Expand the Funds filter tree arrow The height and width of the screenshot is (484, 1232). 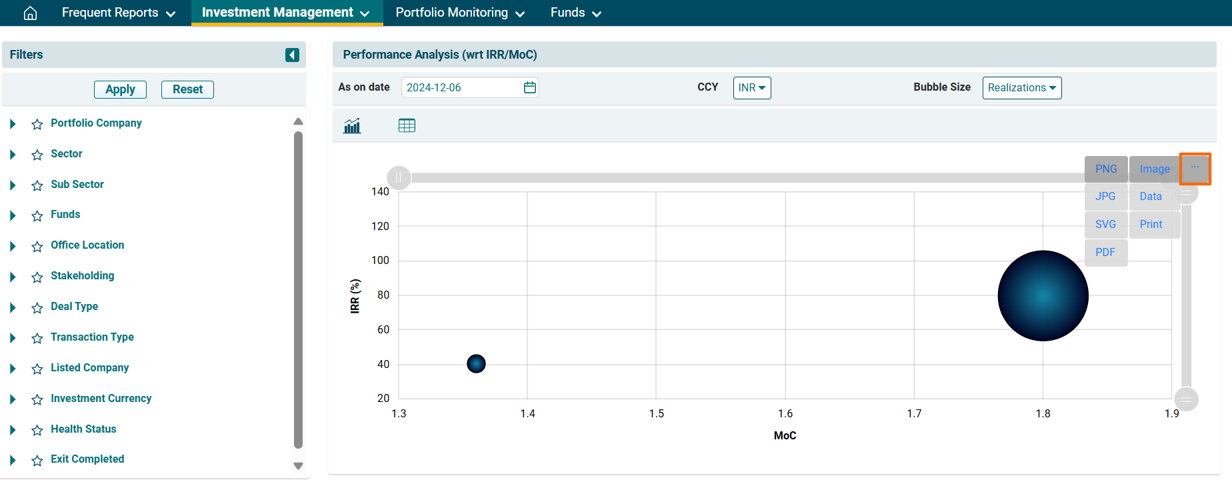point(13,215)
